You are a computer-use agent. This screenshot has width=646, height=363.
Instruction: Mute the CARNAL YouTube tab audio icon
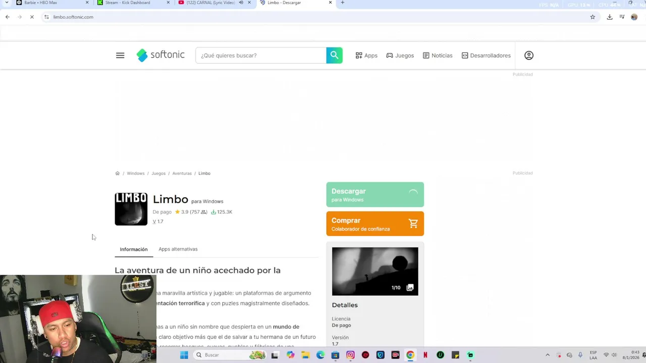pos(241,3)
